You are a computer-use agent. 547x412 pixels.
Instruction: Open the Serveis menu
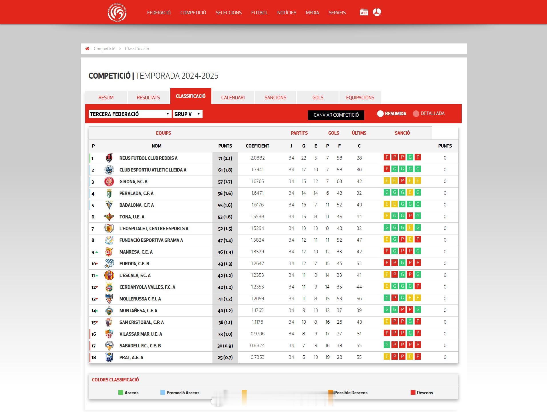tap(337, 13)
